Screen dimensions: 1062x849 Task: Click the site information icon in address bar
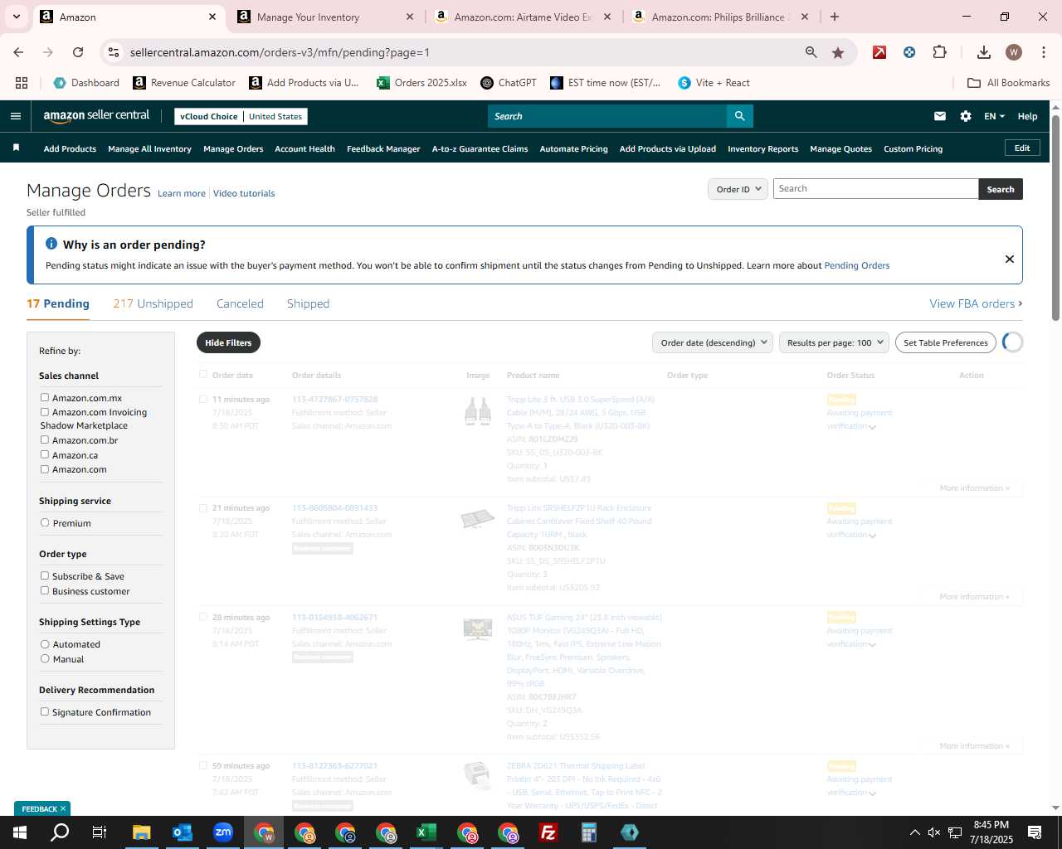[114, 52]
